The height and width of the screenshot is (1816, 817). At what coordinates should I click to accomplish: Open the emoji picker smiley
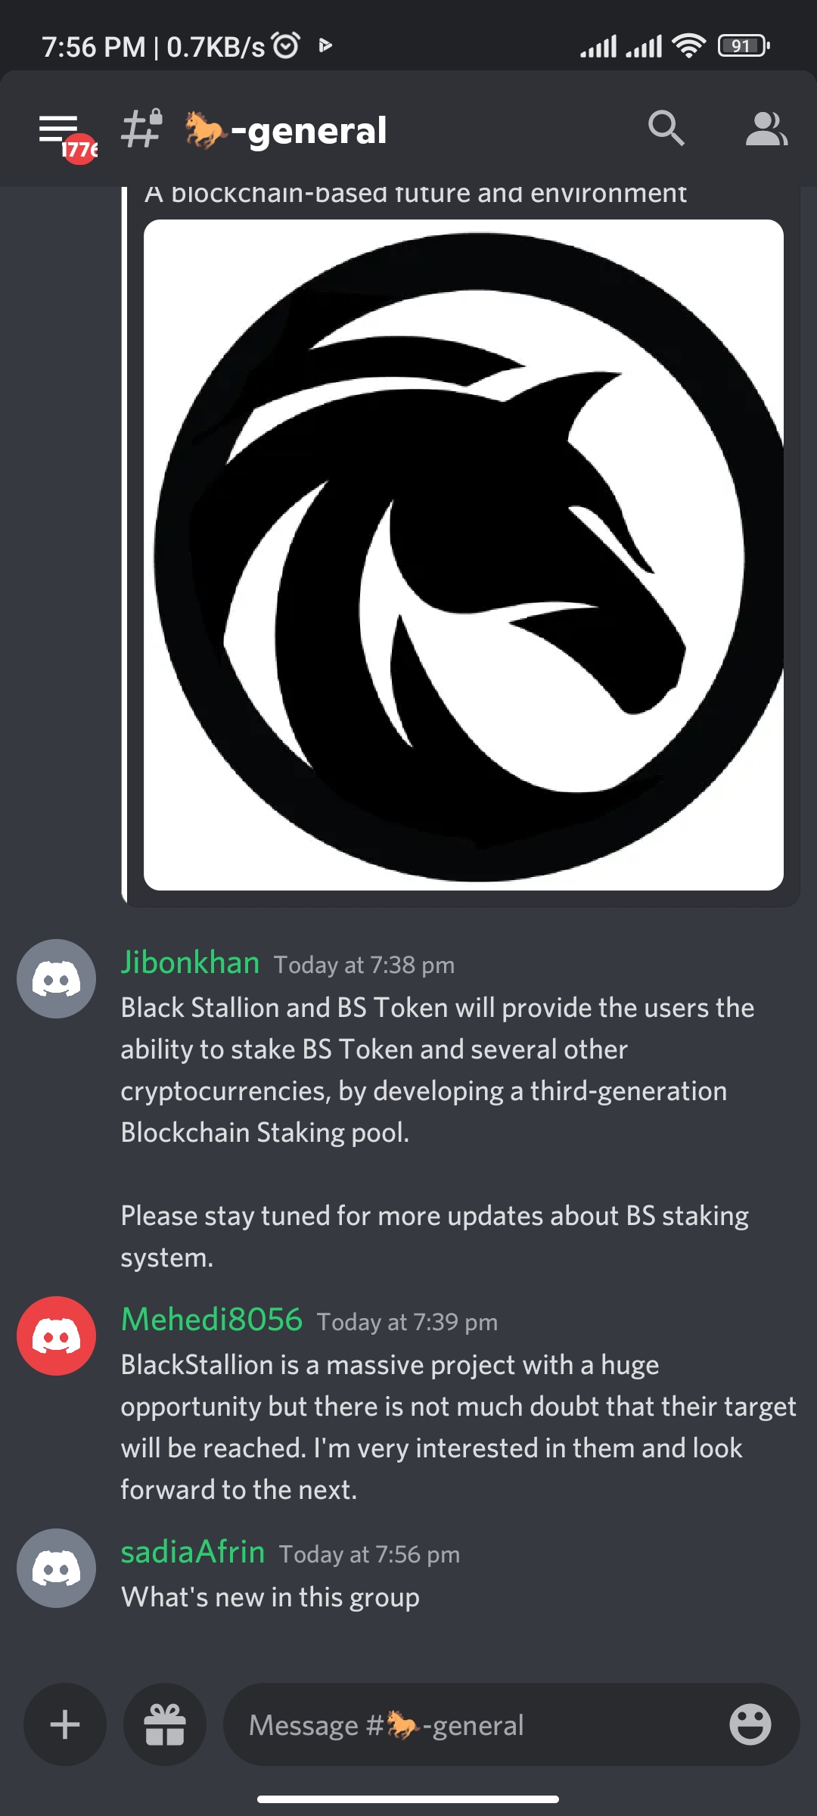(750, 1724)
